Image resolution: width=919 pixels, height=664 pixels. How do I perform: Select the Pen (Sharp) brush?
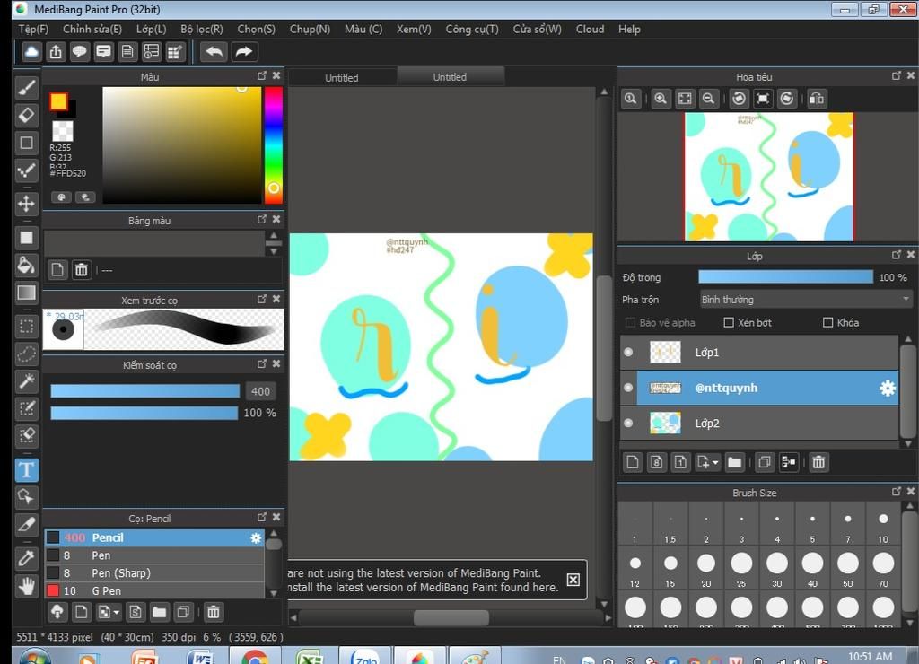pos(154,573)
